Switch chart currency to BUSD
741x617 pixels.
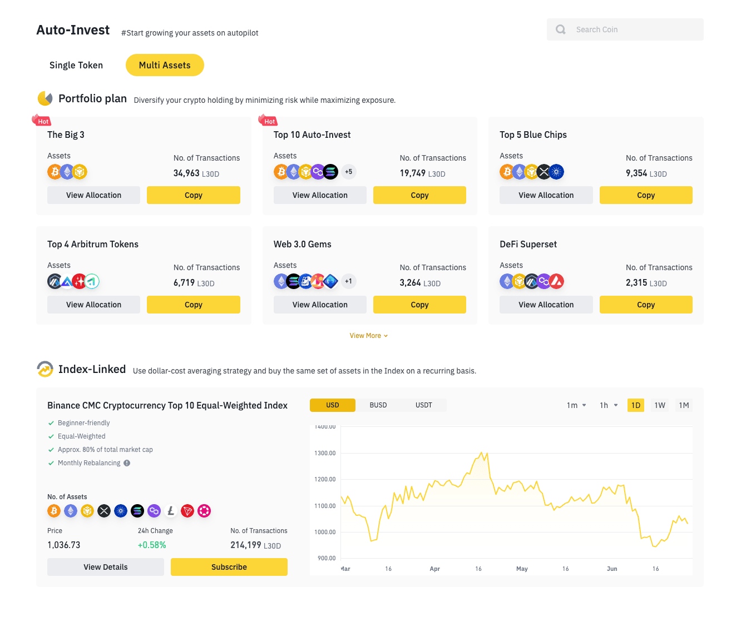tap(378, 405)
